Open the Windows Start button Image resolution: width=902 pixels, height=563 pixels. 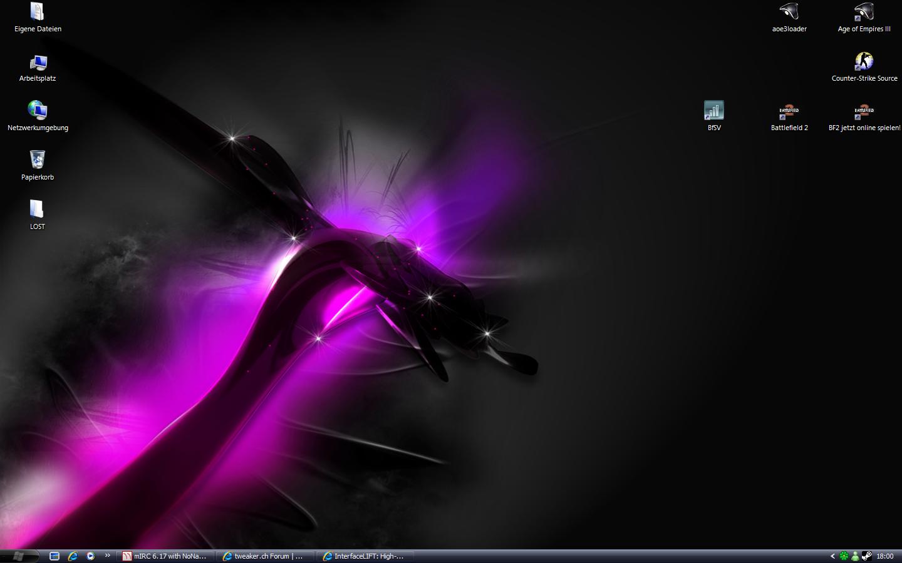(x=19, y=555)
